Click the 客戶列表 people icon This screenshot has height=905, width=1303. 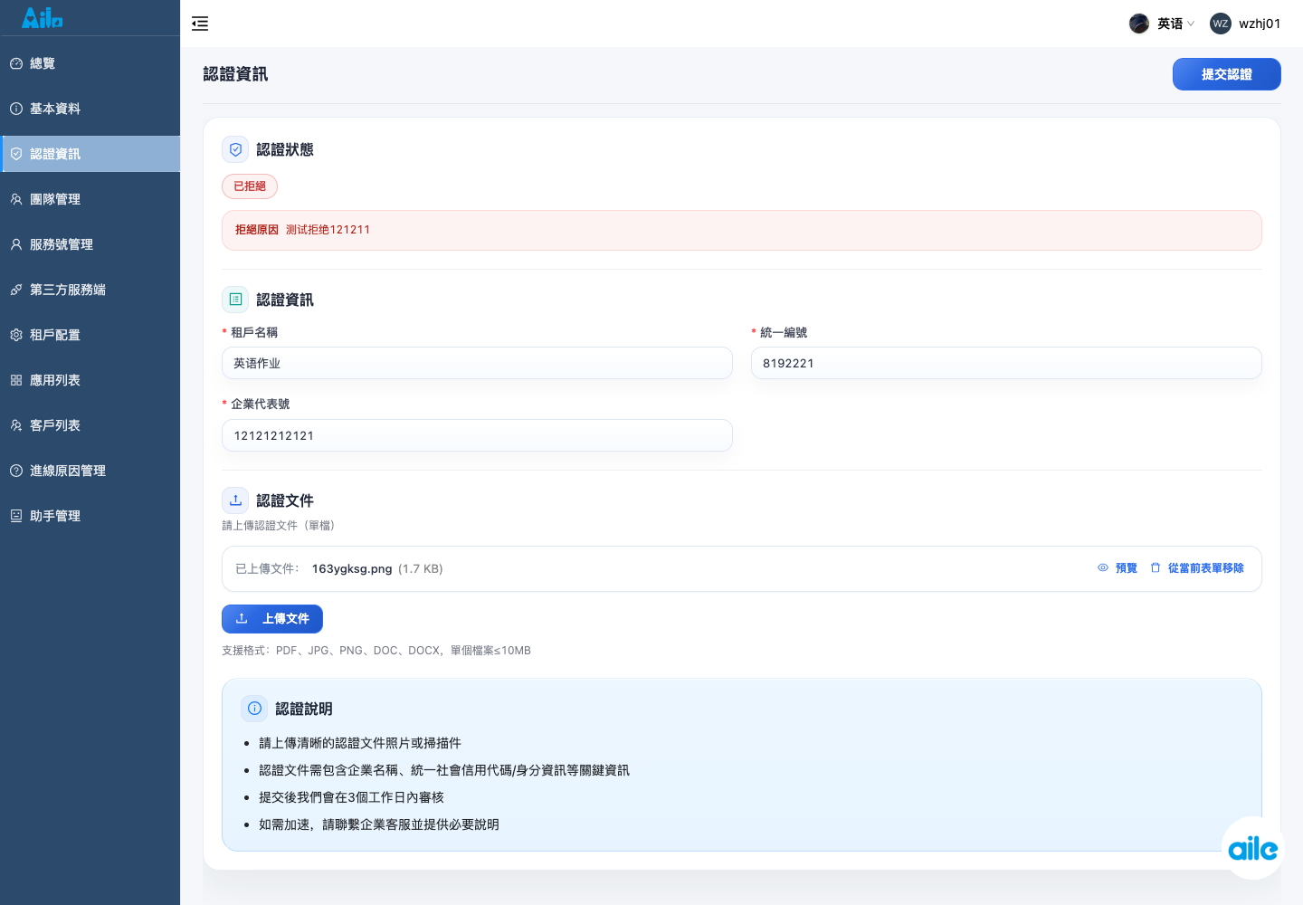click(x=16, y=425)
